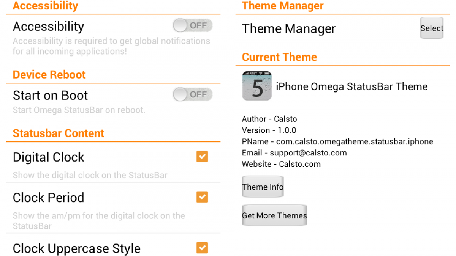This screenshot has width=456, height=256.
Task: Click the Current Theme section header
Action: coord(279,57)
